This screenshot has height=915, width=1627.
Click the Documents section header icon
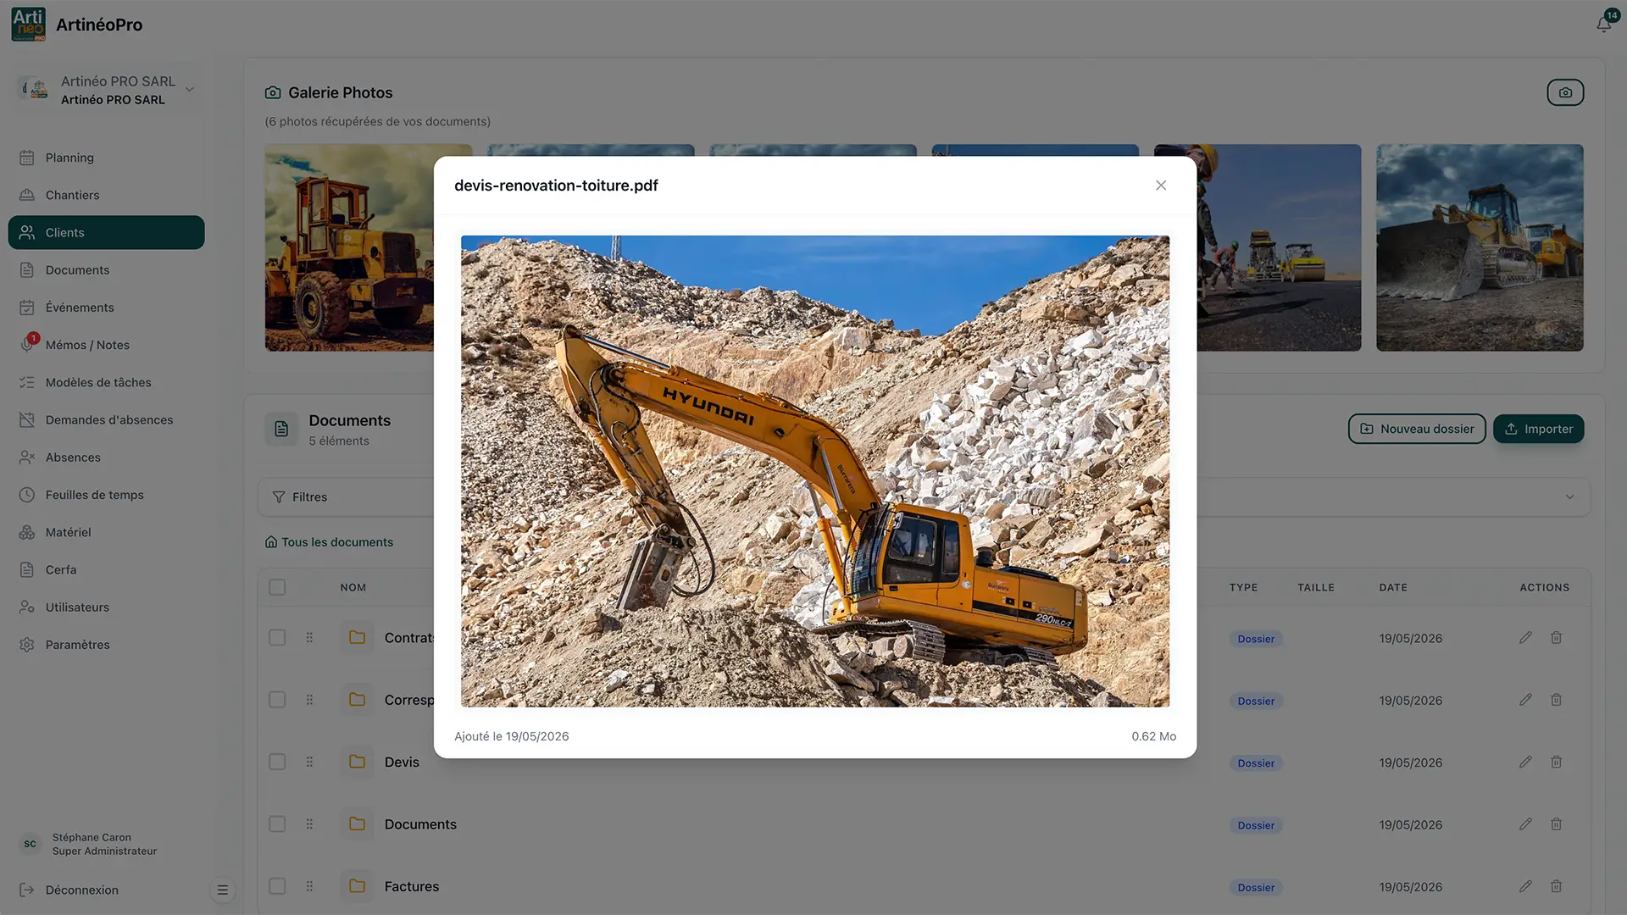pos(281,429)
